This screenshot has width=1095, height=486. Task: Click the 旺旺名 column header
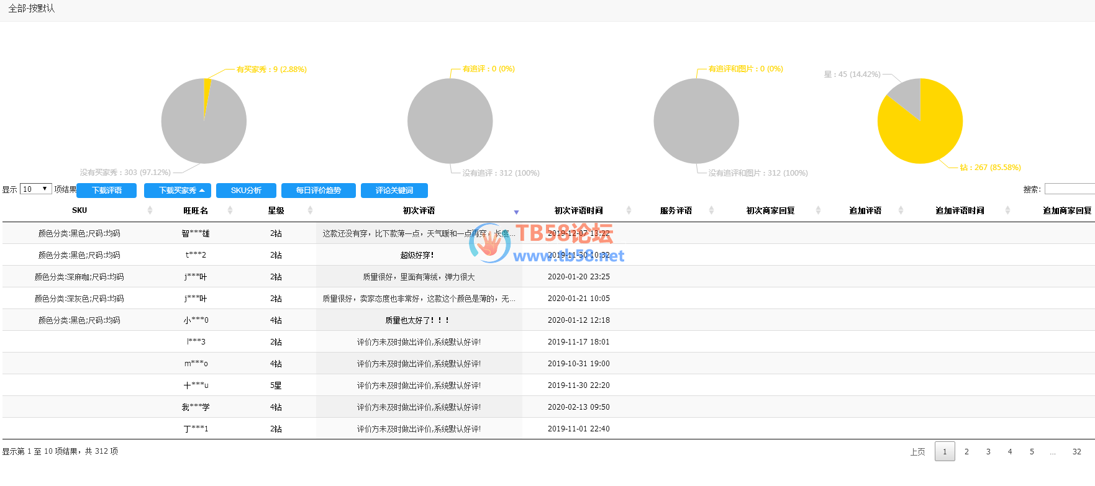pos(196,210)
